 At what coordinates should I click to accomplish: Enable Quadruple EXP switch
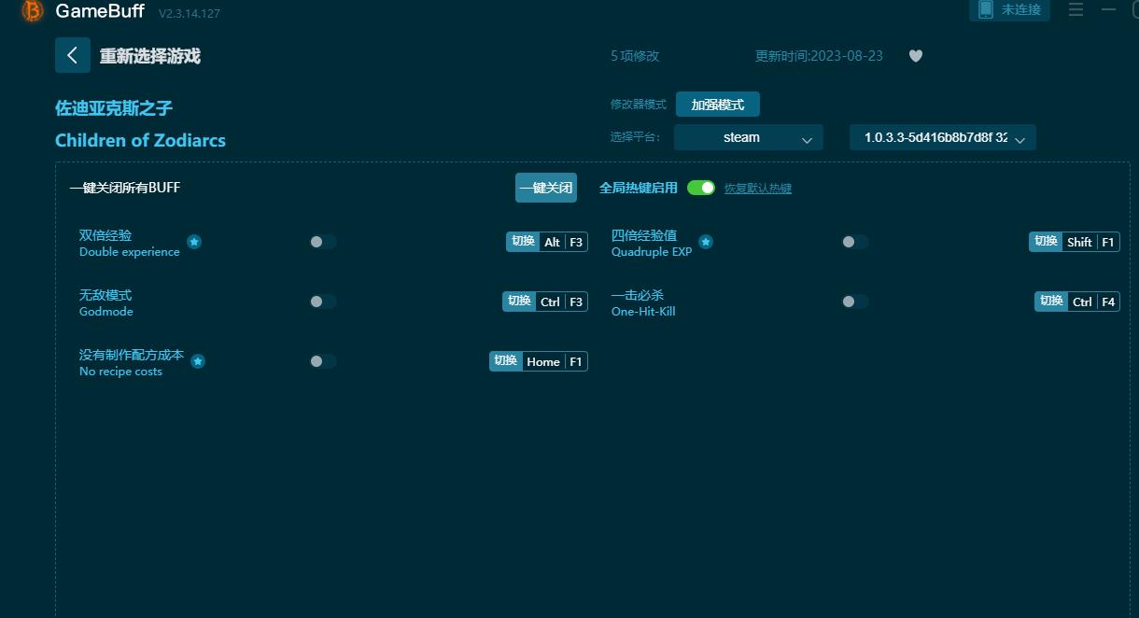(x=855, y=242)
